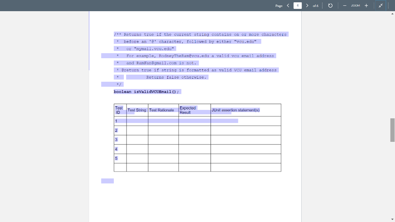The width and height of the screenshot is (395, 222).
Task: Click the scrollbar up arrow
Action: coord(392,14)
